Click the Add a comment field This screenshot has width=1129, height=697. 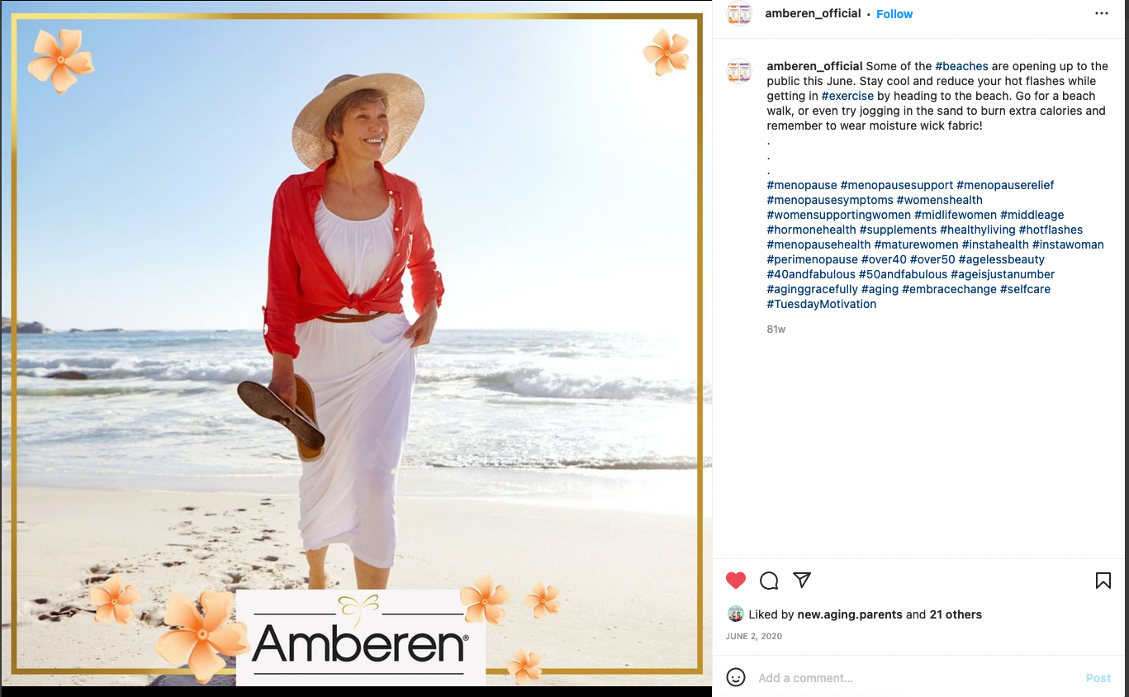pyautogui.click(x=917, y=678)
